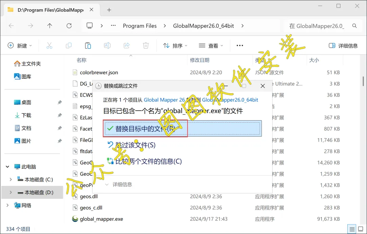Open the 查看 (View) dropdown

(211, 46)
